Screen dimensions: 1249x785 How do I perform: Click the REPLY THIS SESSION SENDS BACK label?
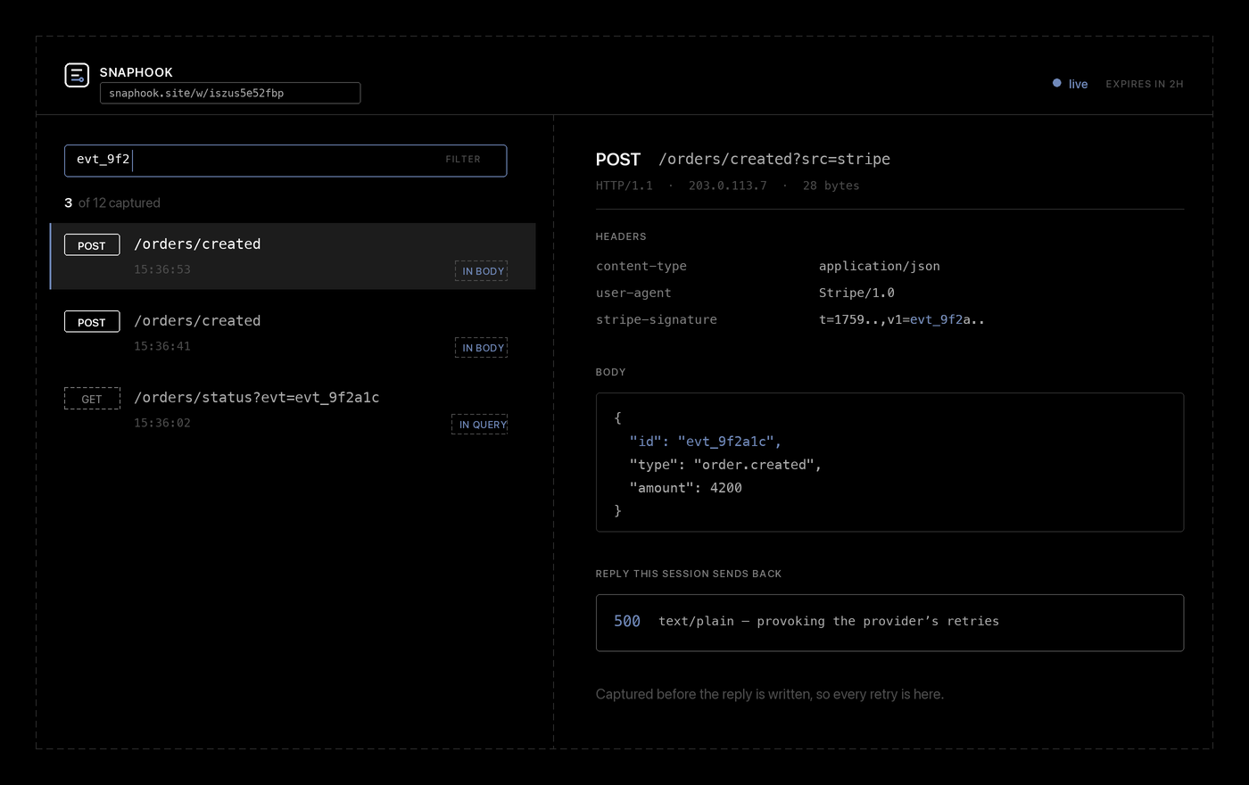pos(689,574)
